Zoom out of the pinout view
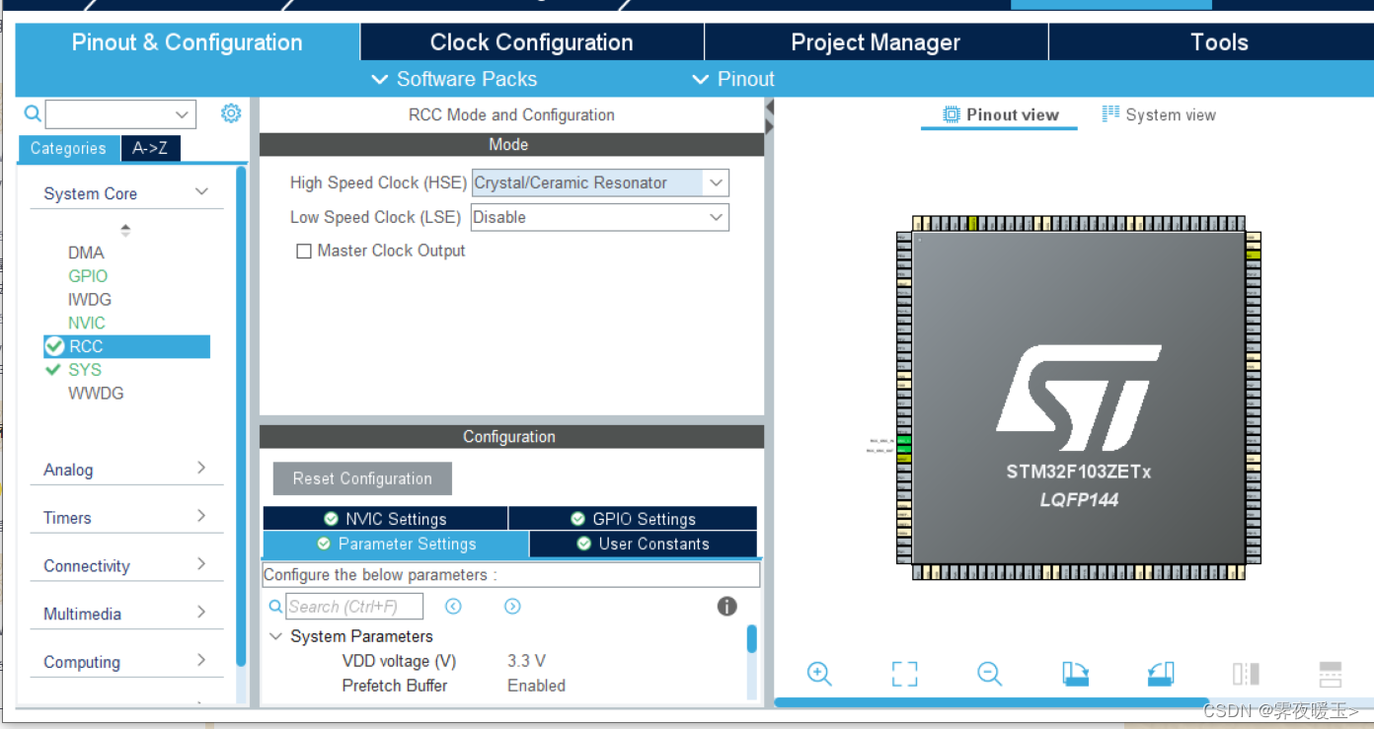The height and width of the screenshot is (729, 1374). pos(990,674)
